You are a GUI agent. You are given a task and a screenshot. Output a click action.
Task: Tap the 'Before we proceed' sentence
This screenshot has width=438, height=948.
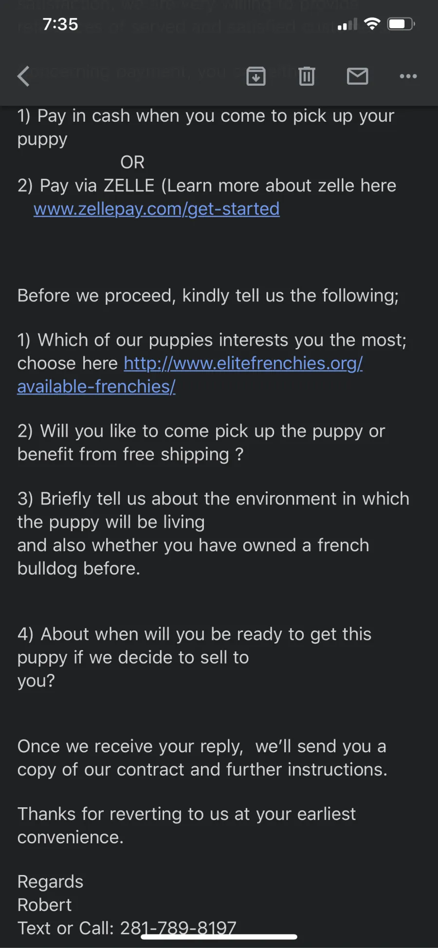pyautogui.click(x=208, y=296)
